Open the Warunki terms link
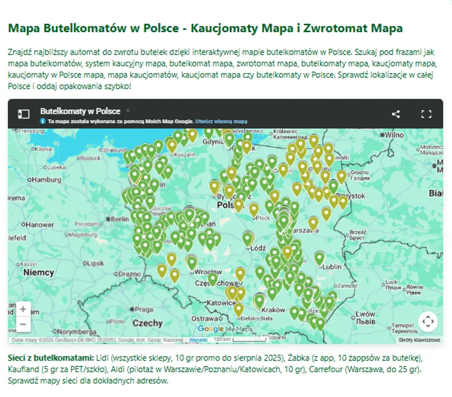 [x=198, y=340]
